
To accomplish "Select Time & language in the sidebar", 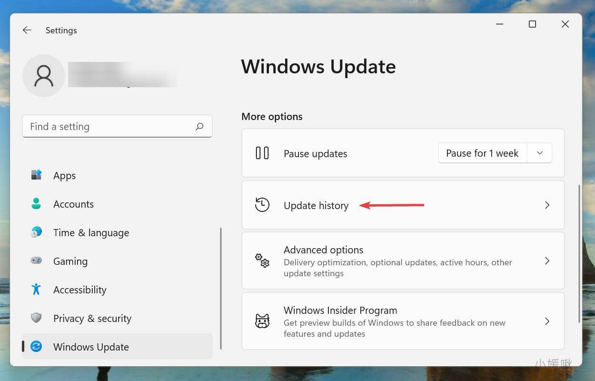I will pyautogui.click(x=90, y=232).
